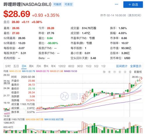Open the 前复权 adjustment dropdown
Image resolution: width=146 pixels, height=134 pixels.
[138, 72]
